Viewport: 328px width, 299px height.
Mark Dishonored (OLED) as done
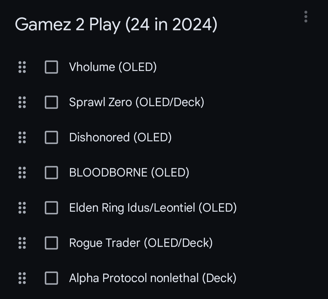52,138
